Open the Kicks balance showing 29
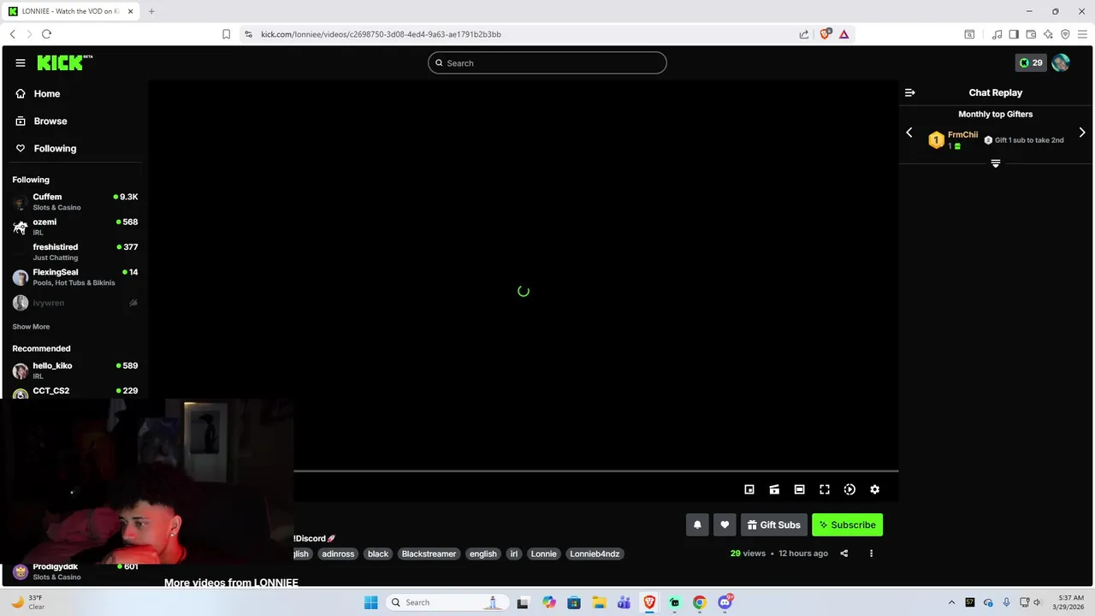 [1031, 62]
